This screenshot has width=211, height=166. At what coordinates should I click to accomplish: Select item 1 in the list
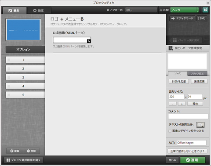pyautogui.click(x=25, y=60)
